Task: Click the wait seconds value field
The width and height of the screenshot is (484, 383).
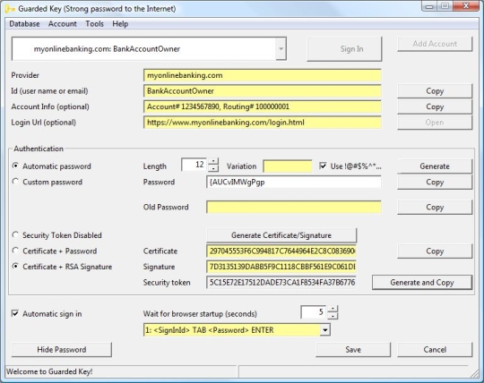Action: pyautogui.click(x=315, y=312)
